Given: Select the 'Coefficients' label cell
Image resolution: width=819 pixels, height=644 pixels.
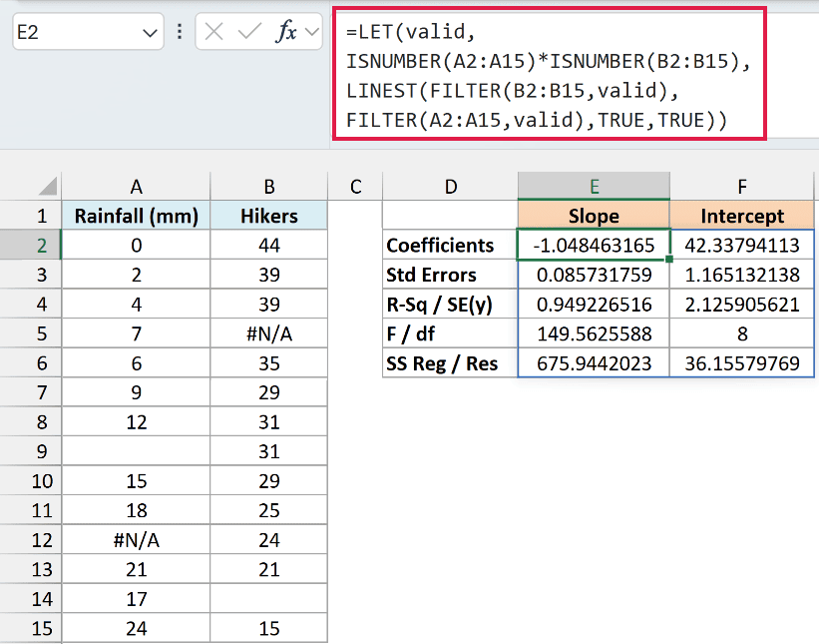Looking at the screenshot, I should (x=450, y=246).
